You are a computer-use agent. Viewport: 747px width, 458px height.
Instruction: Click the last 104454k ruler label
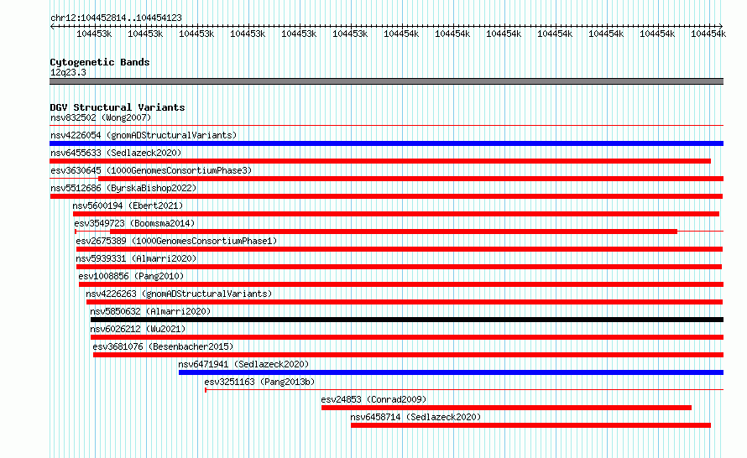tap(708, 34)
